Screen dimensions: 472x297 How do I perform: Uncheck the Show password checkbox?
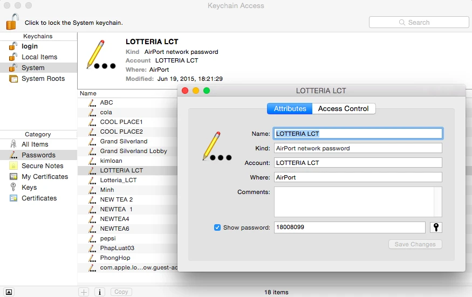(x=217, y=227)
